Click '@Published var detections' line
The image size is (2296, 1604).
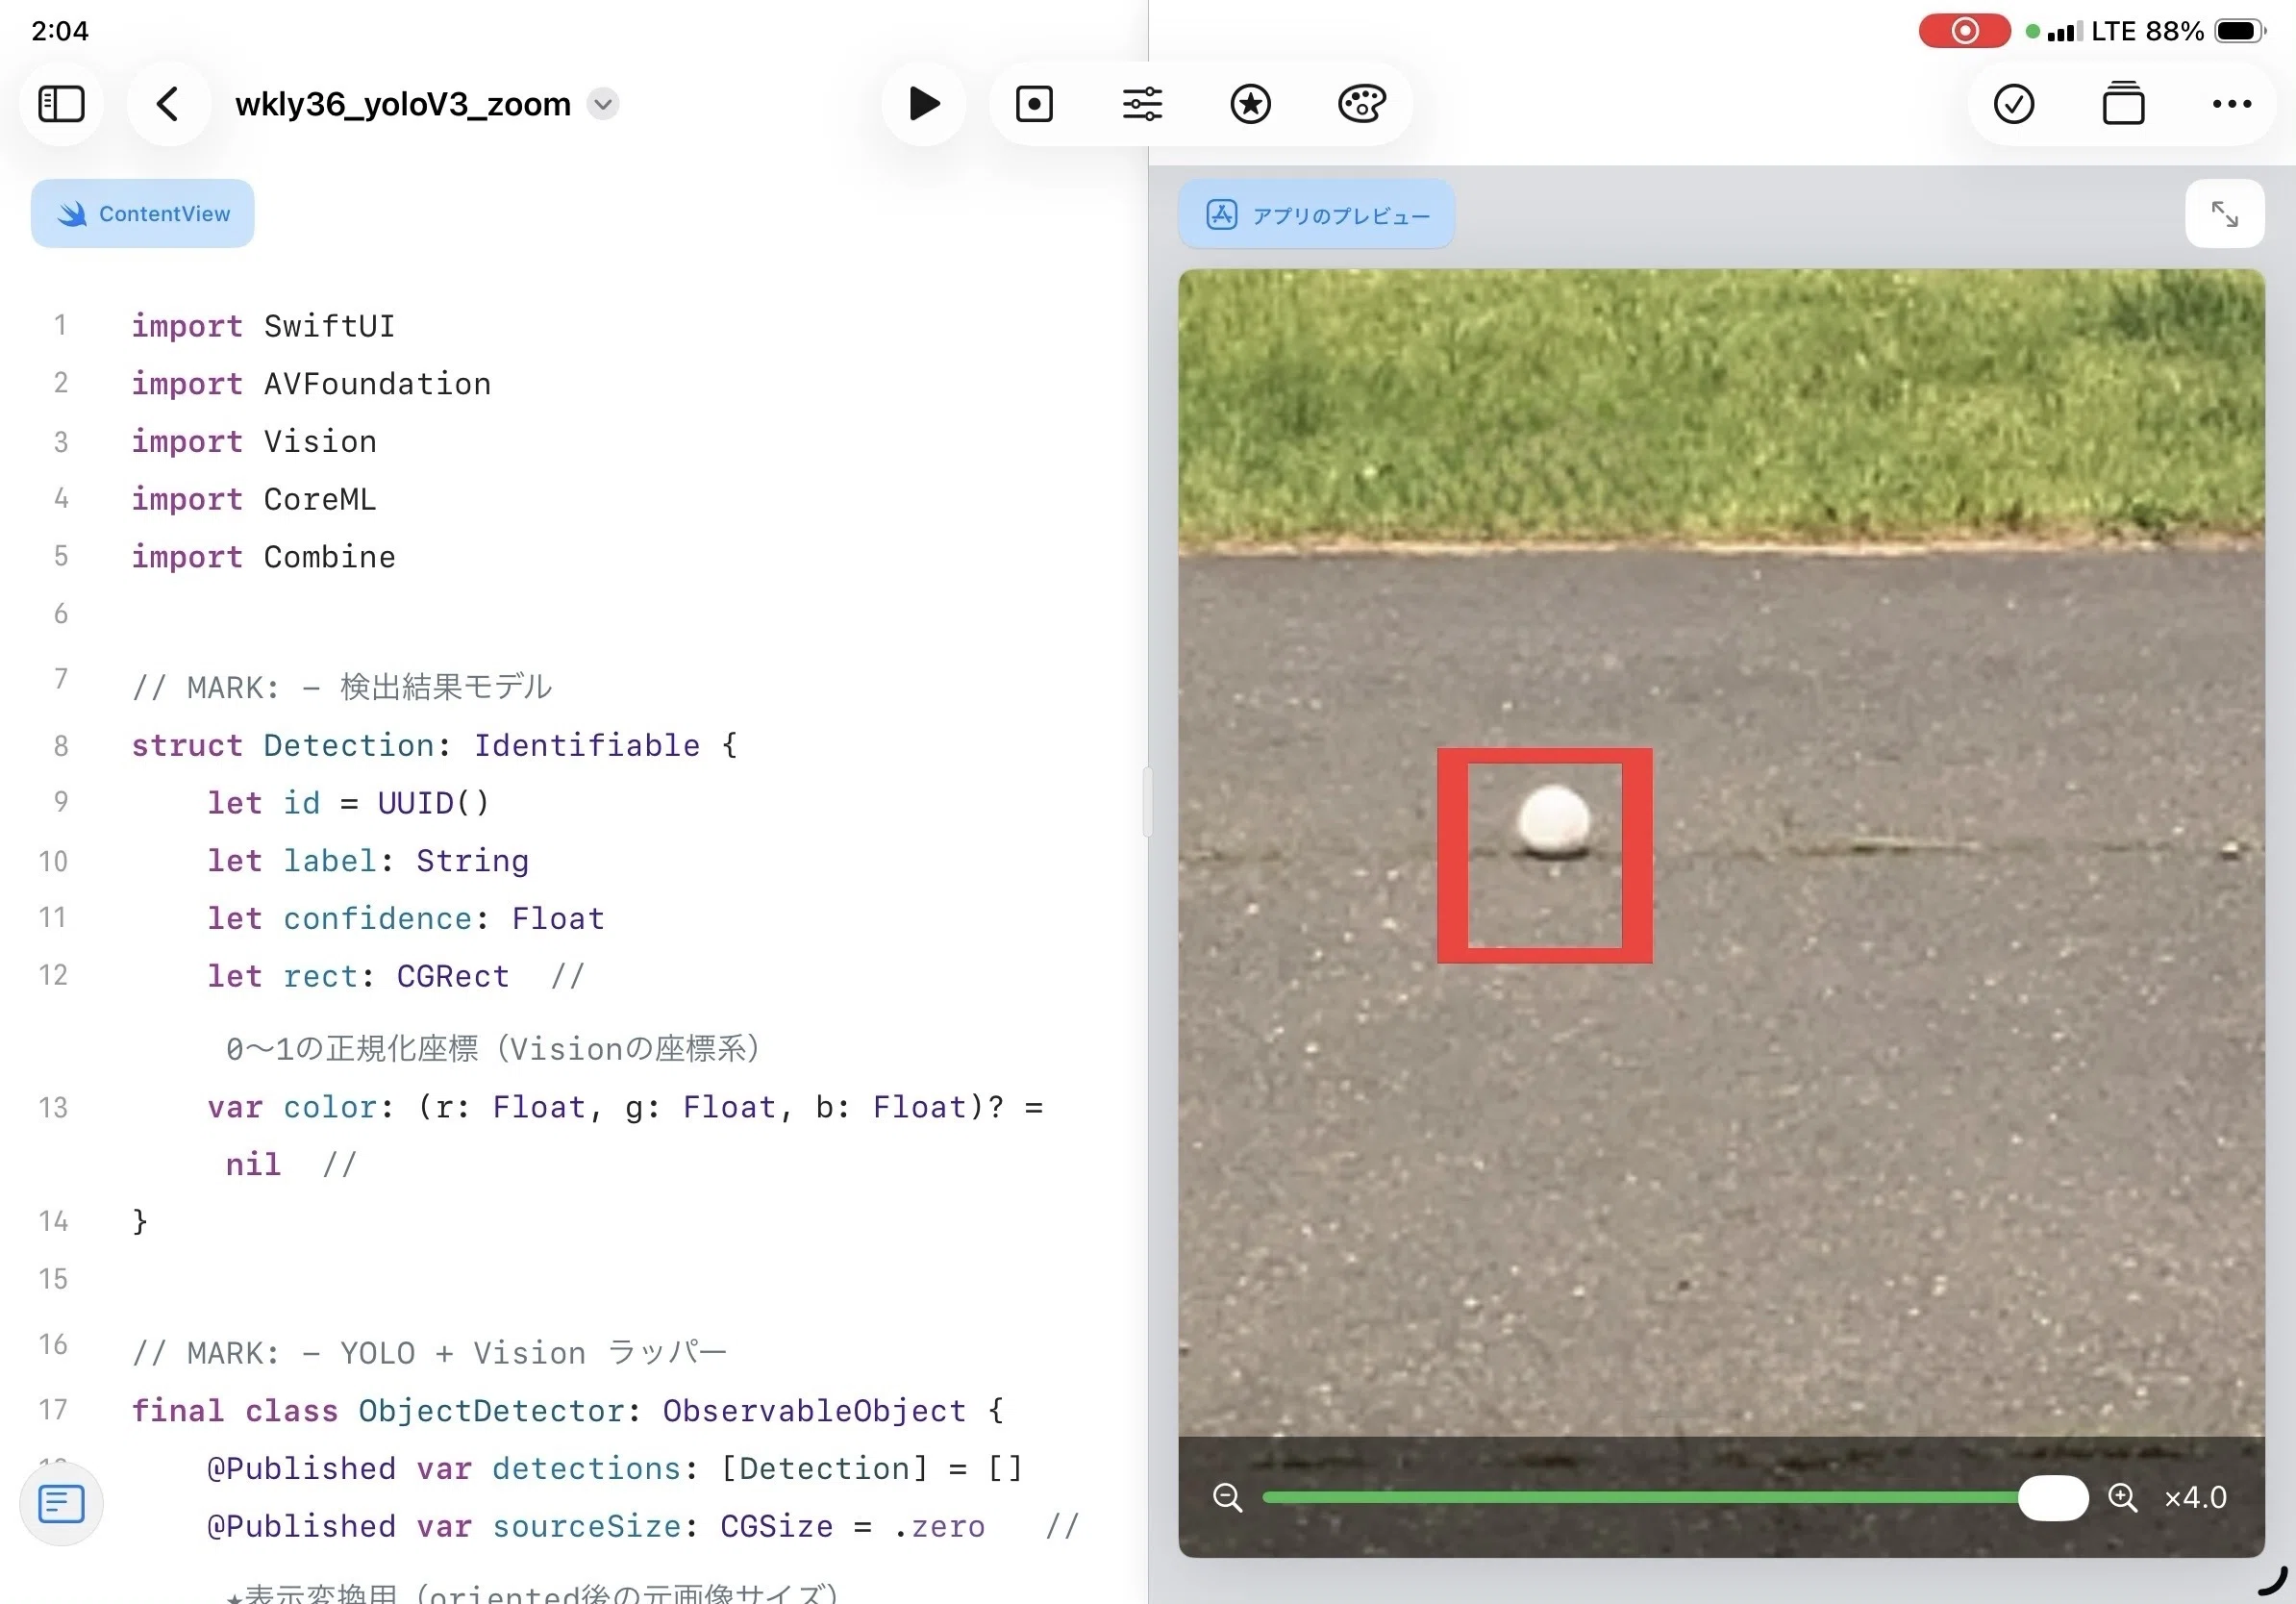click(615, 1469)
